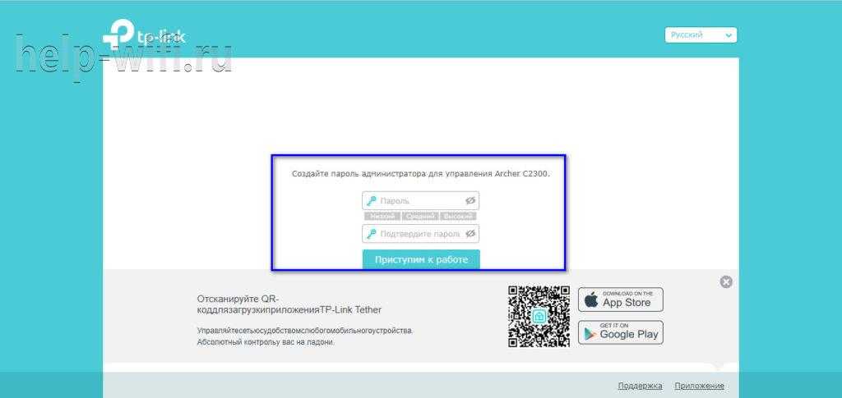Viewport: 842px width, 398px height.
Task: Show password in the Пароль field
Action: pos(470,201)
